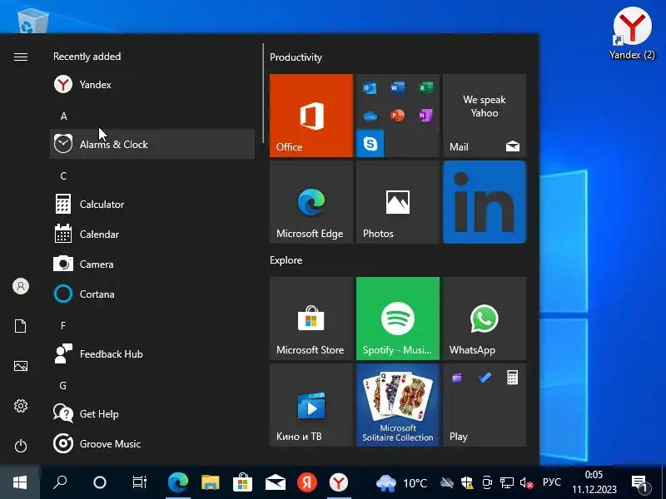Open Mail from taskbar

pyautogui.click(x=276, y=482)
